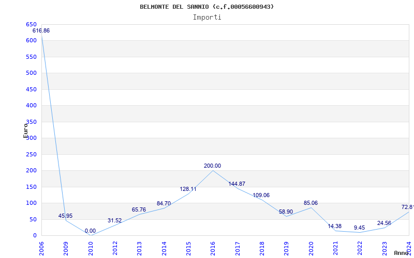The height and width of the screenshot is (258, 414).
Task: Select the 24.56 data label
Action: (384, 223)
